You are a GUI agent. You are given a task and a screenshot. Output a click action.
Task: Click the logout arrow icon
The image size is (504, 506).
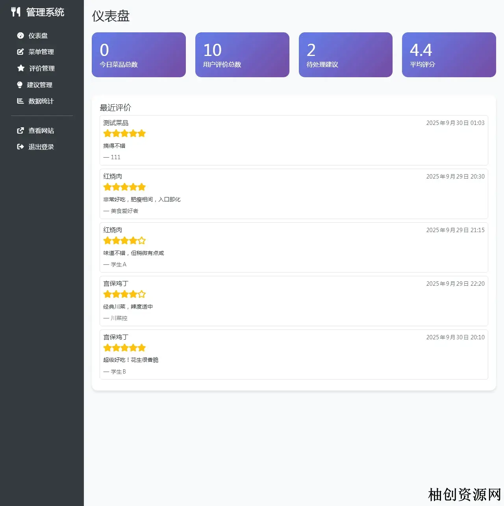point(20,147)
